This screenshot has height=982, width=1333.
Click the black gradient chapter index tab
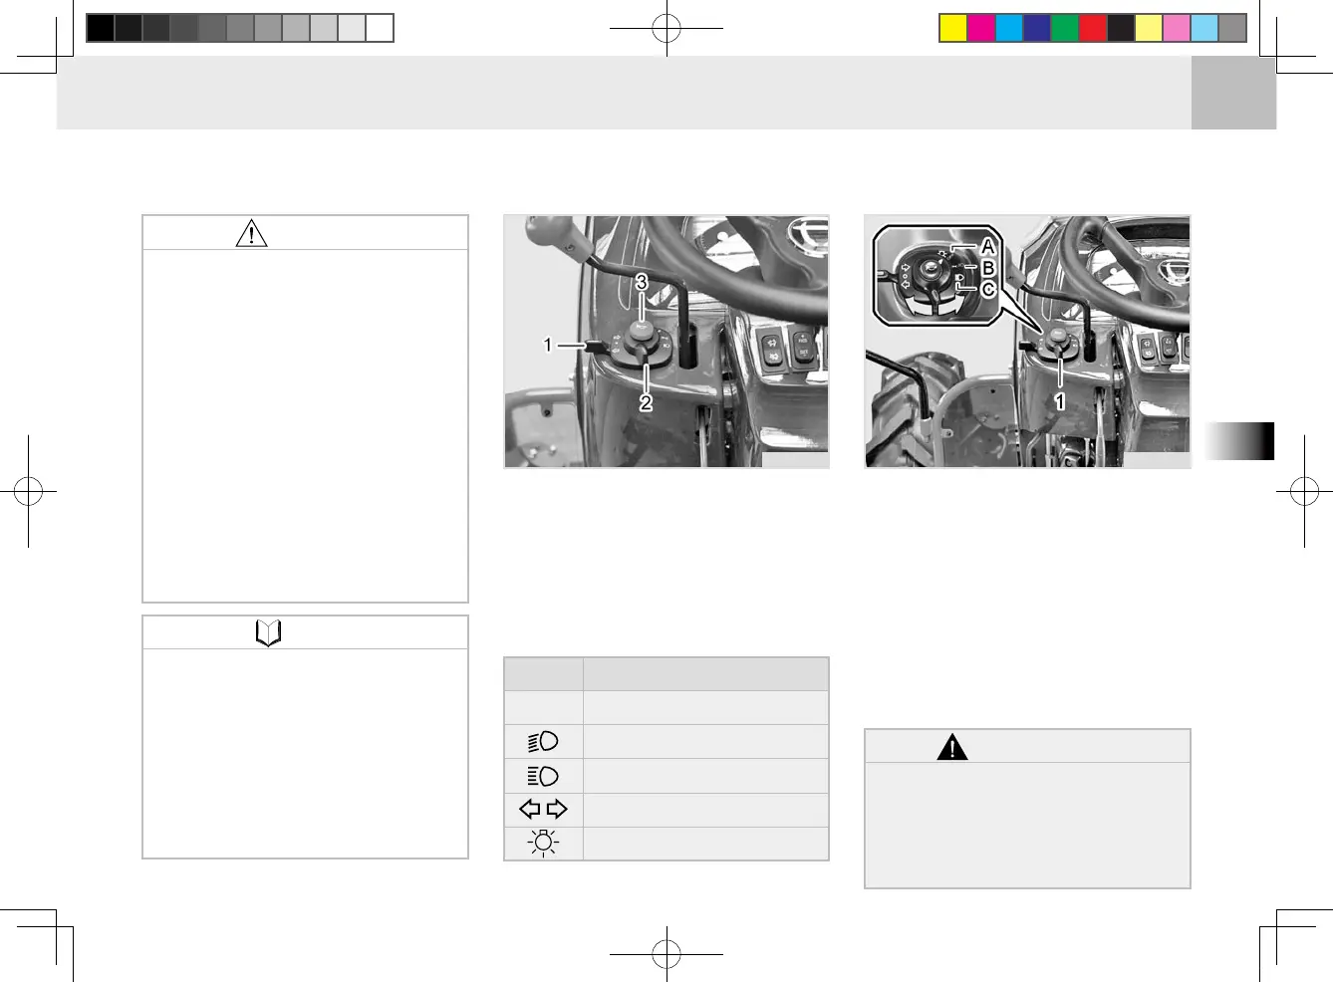tap(1238, 441)
